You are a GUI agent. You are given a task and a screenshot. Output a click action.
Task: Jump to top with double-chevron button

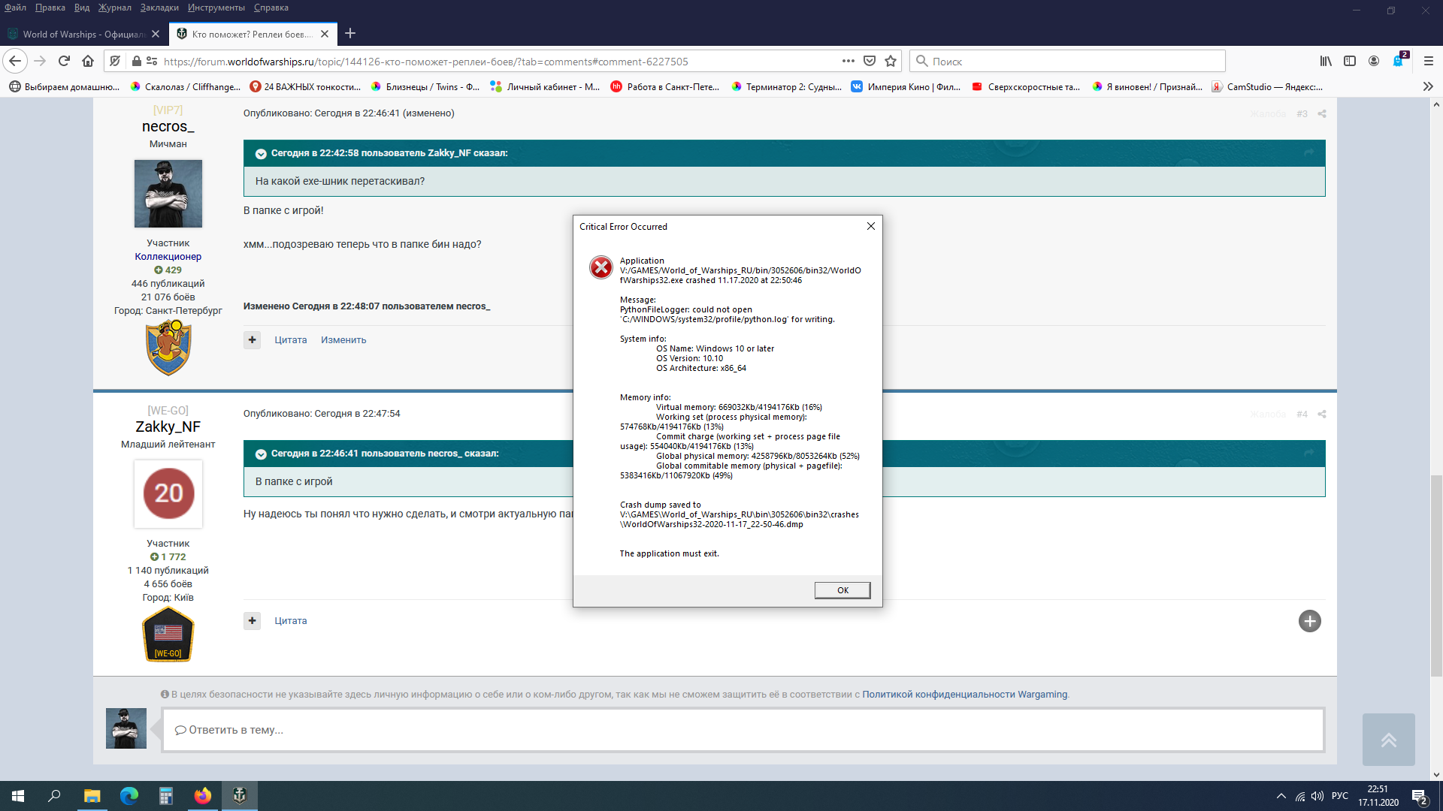point(1389,740)
